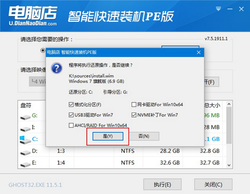Viewport: 250px width, 194px height.
Task: Select the 'G:' drive label
Action: click(x=35, y=115)
